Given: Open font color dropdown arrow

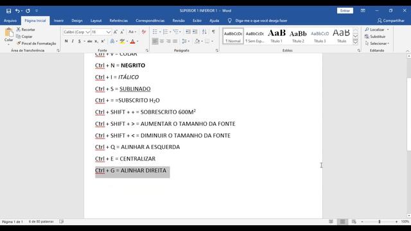Looking at the screenshot, I should (x=137, y=41).
